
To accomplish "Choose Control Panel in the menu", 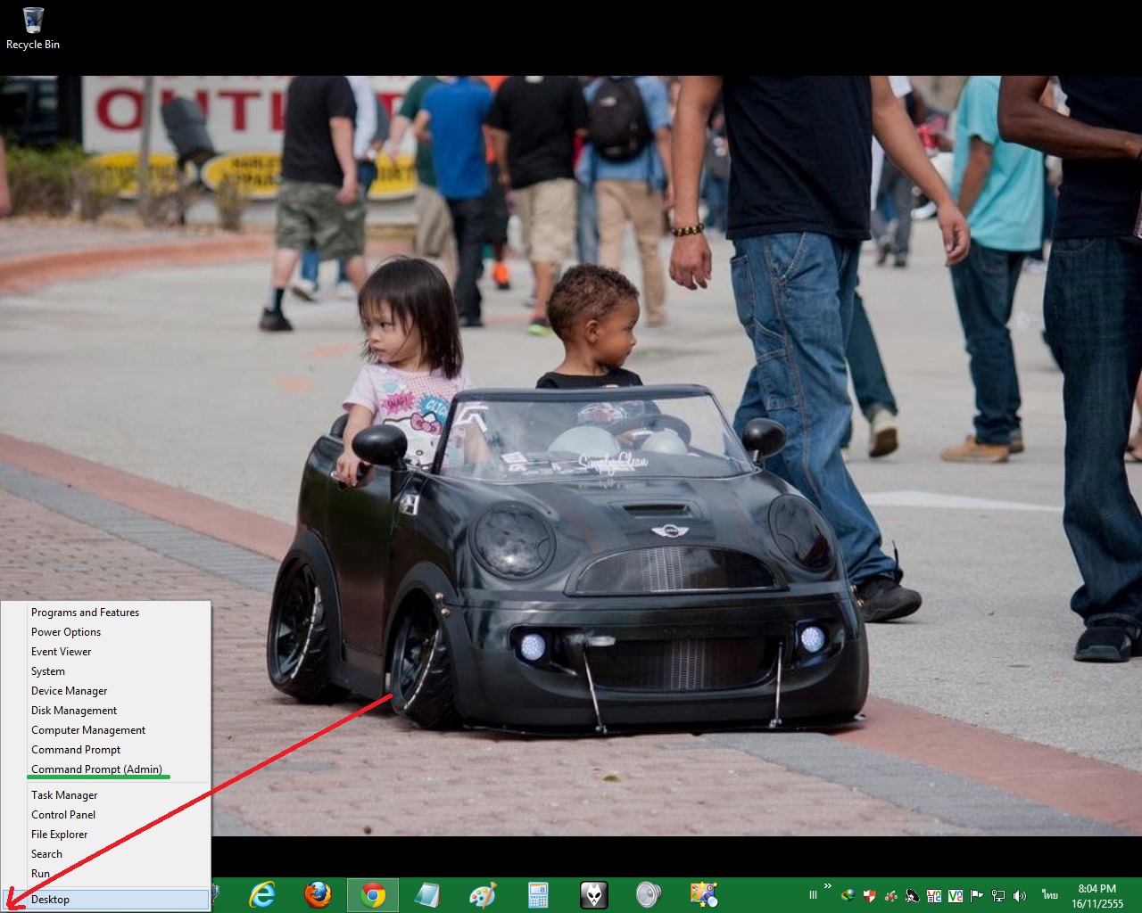I will click(x=105, y=815).
